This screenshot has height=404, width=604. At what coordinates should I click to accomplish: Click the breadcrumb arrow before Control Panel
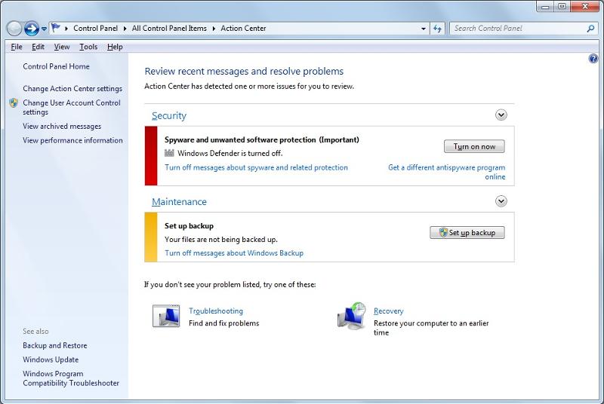pos(66,29)
